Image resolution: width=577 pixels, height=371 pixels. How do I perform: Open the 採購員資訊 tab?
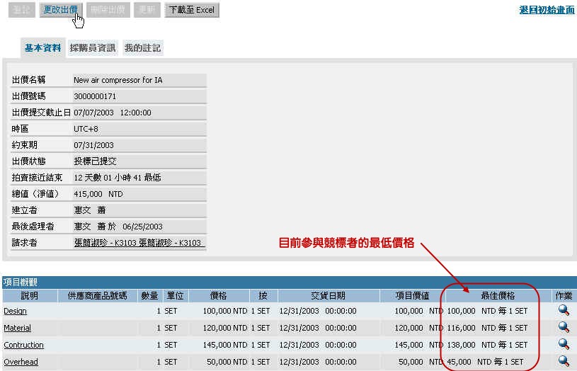point(93,48)
